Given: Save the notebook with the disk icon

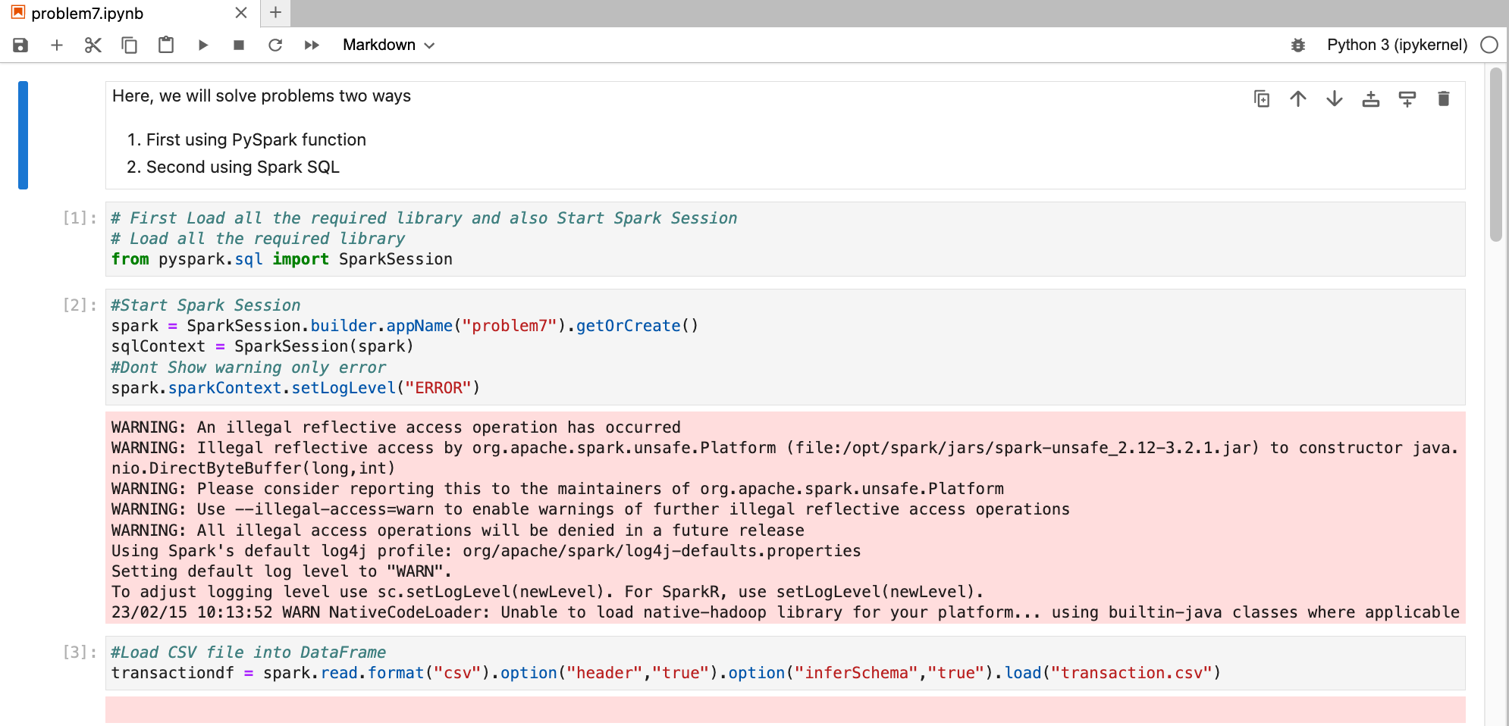Looking at the screenshot, I should (20, 45).
